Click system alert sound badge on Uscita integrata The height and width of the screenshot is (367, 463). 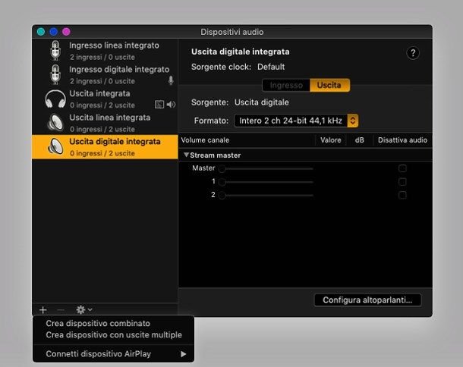click(159, 105)
